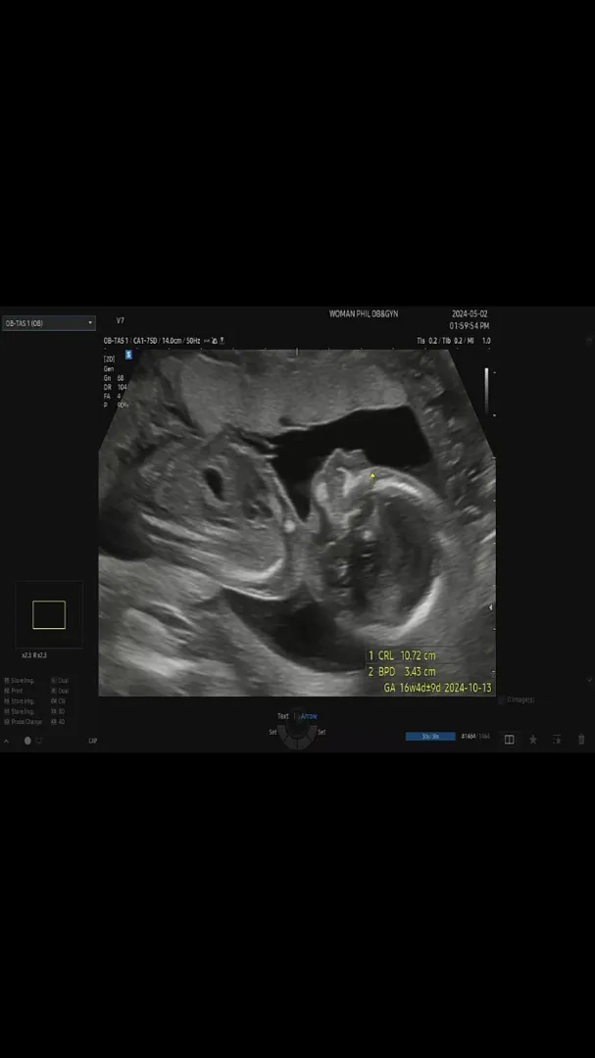Click the Probe Change shortcut
The image size is (595, 1058).
[x=23, y=722]
